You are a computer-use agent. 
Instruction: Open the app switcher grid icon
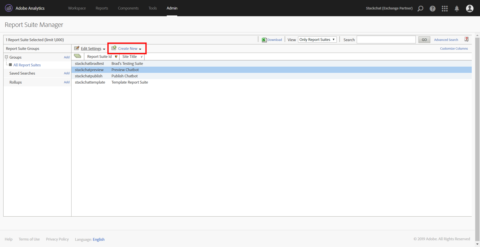pyautogui.click(x=445, y=8)
